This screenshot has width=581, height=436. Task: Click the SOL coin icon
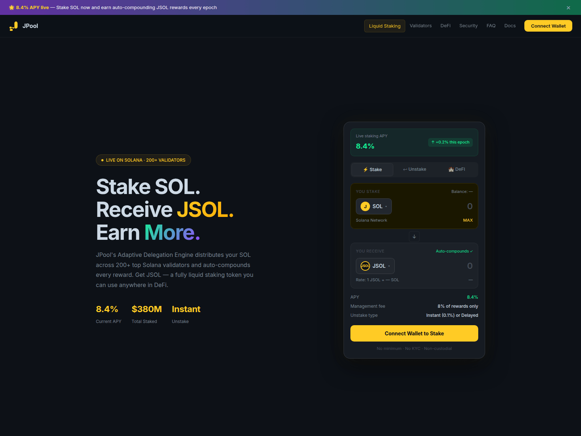tap(365, 206)
